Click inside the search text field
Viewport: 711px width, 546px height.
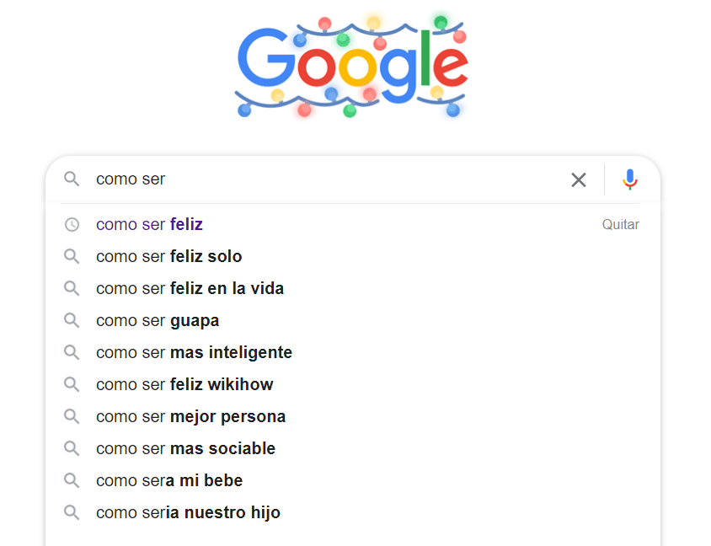[327, 179]
